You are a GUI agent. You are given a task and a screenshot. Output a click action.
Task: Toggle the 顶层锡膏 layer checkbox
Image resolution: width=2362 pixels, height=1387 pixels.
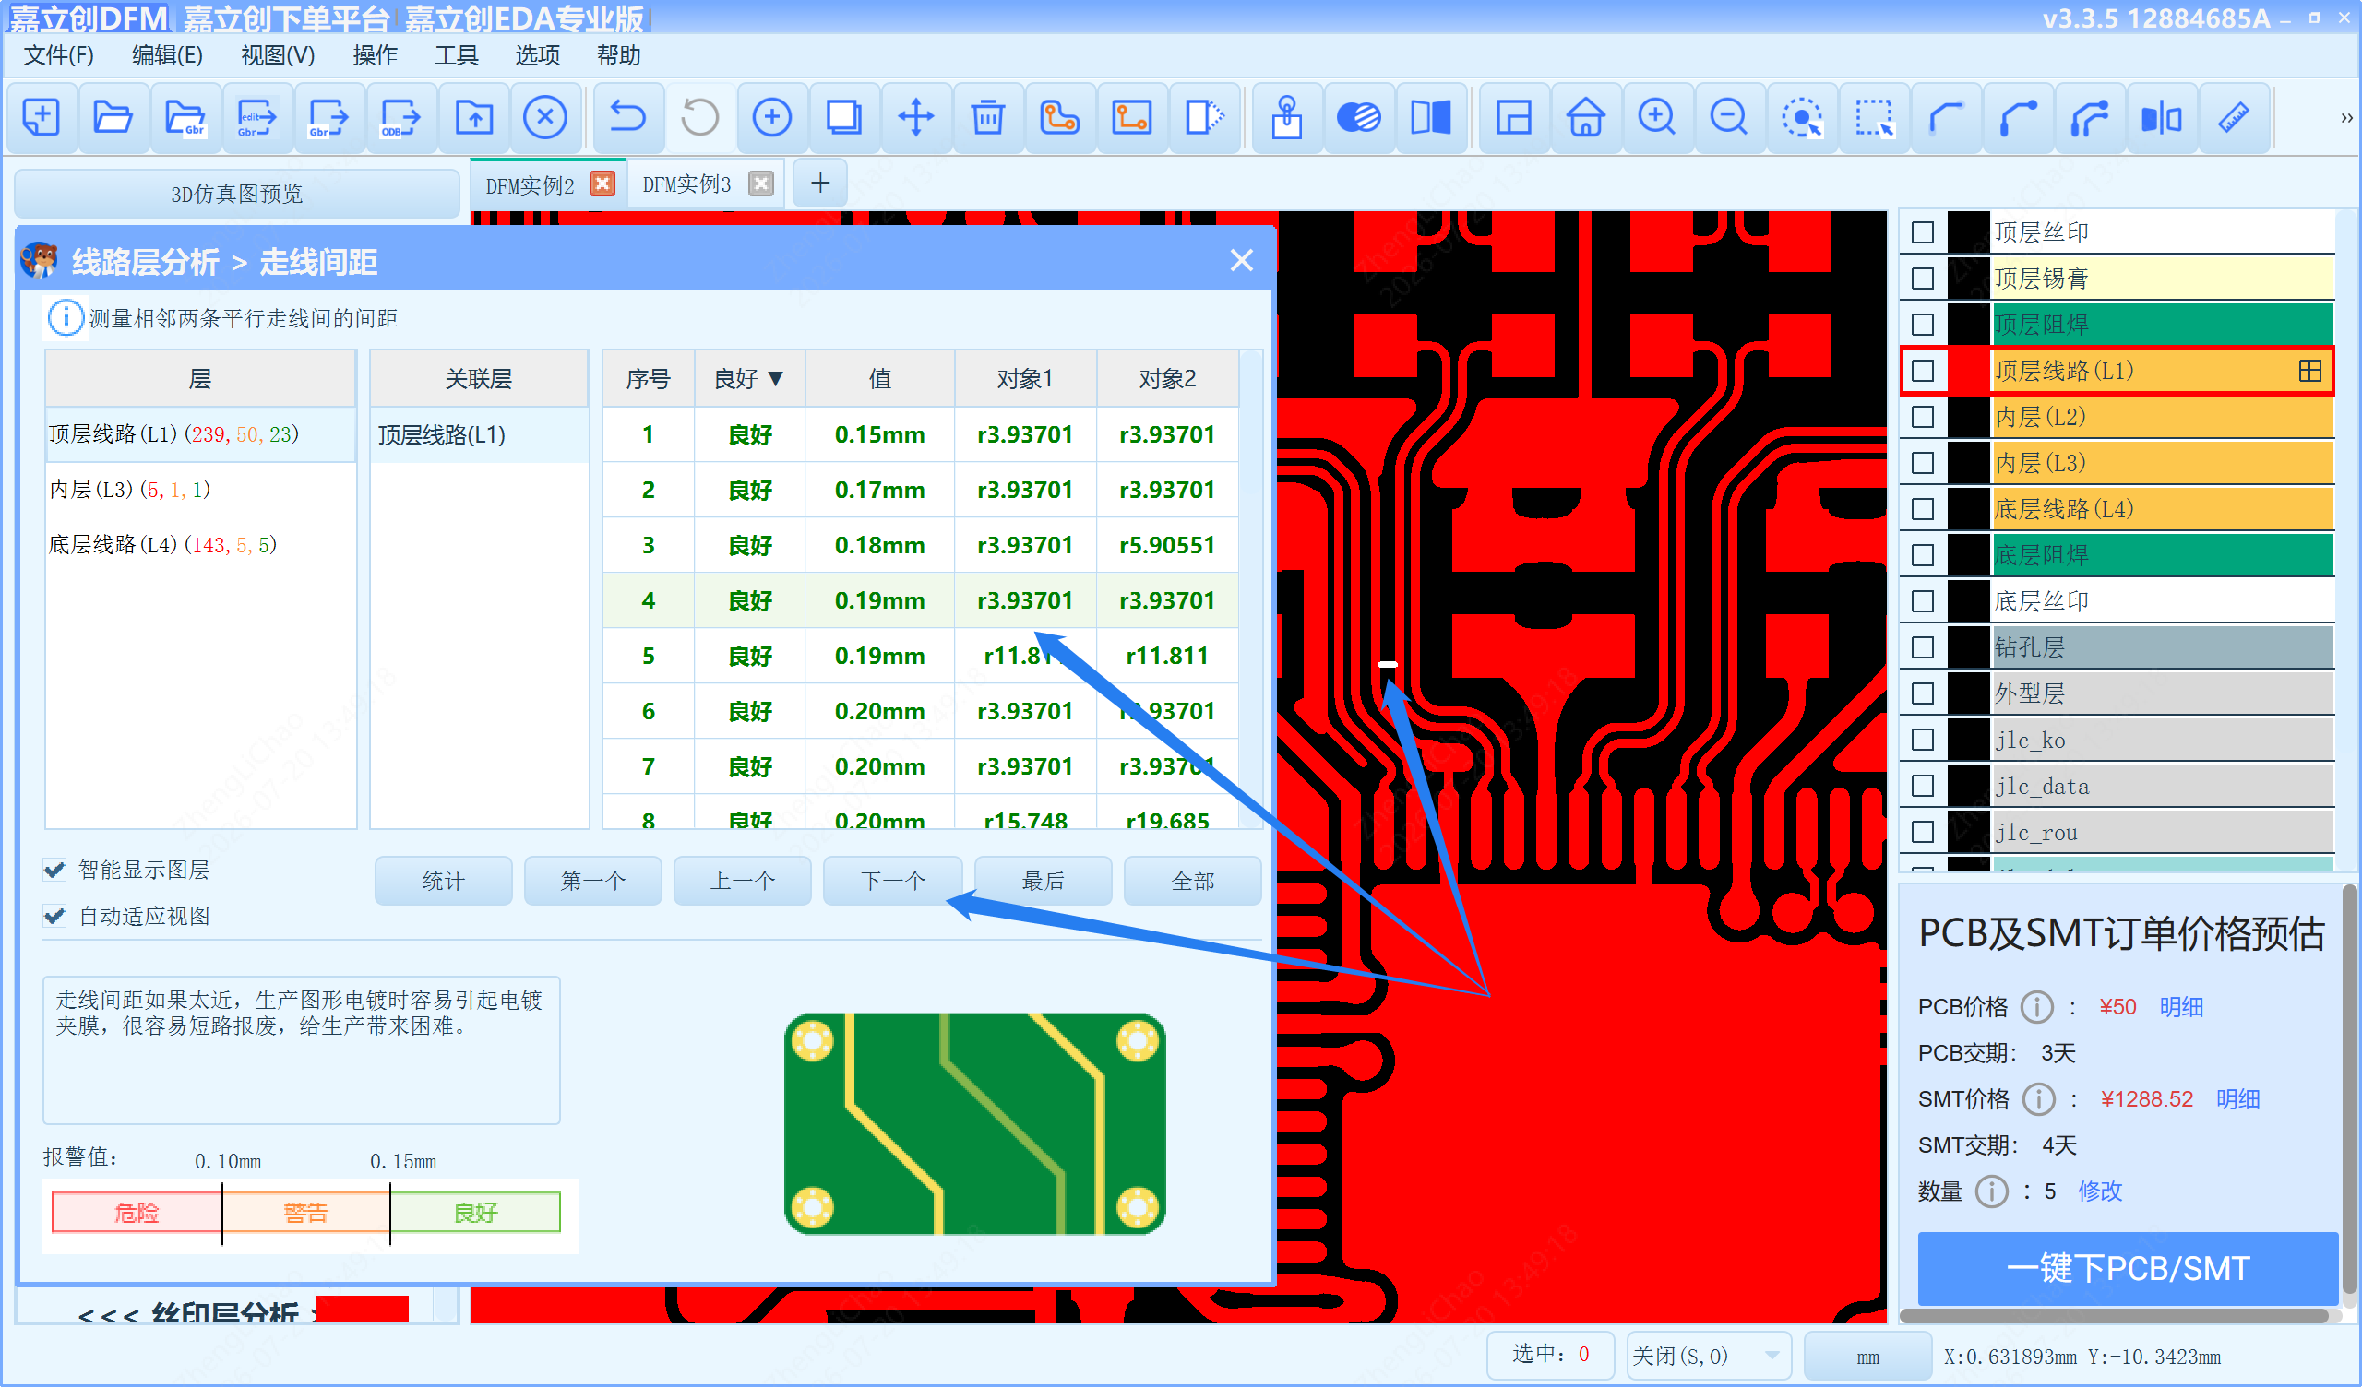(x=1923, y=278)
